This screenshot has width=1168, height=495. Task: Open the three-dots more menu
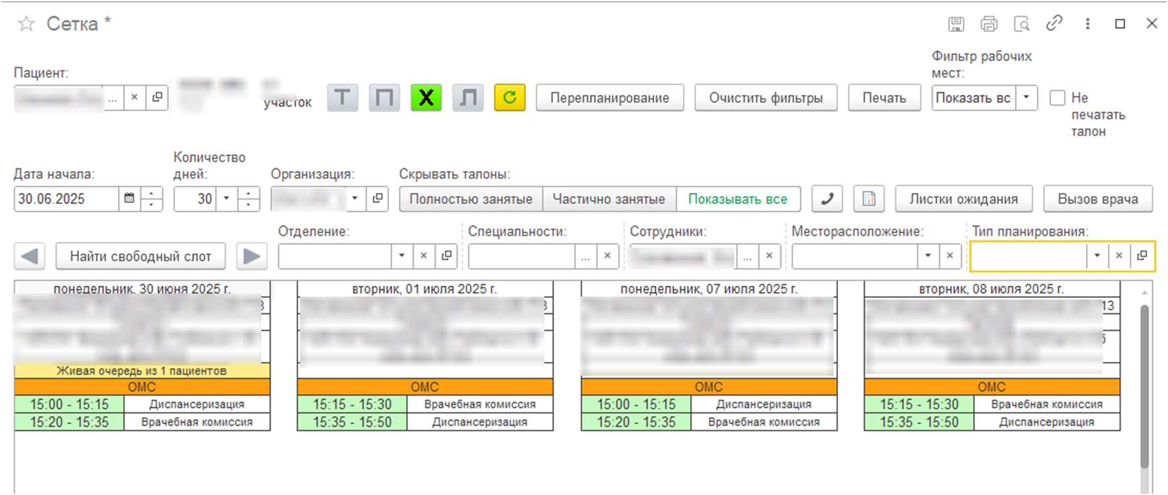[1087, 24]
